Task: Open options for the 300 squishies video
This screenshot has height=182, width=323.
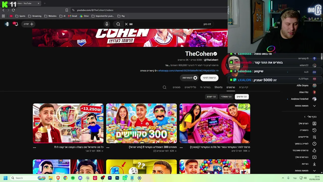Action: pos(108,147)
